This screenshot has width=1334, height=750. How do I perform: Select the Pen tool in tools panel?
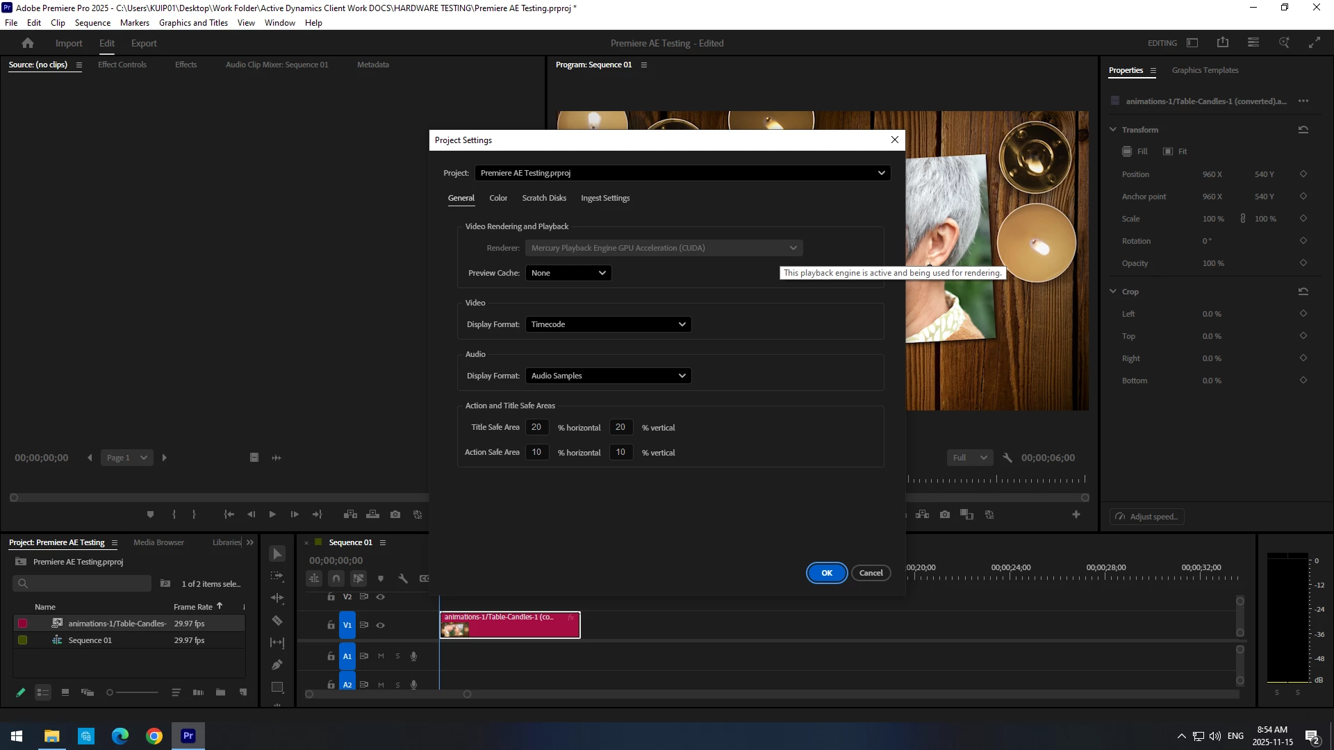277,665
